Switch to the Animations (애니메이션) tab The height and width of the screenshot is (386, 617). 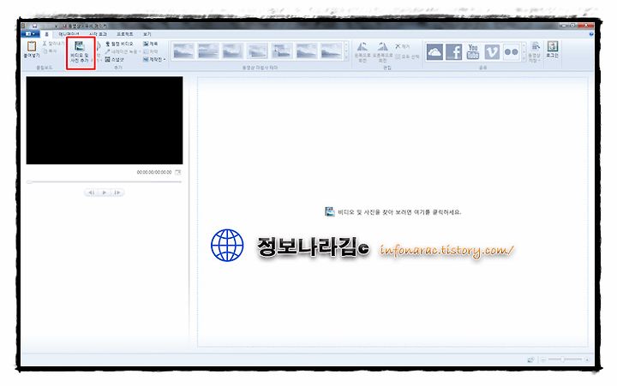(x=69, y=34)
